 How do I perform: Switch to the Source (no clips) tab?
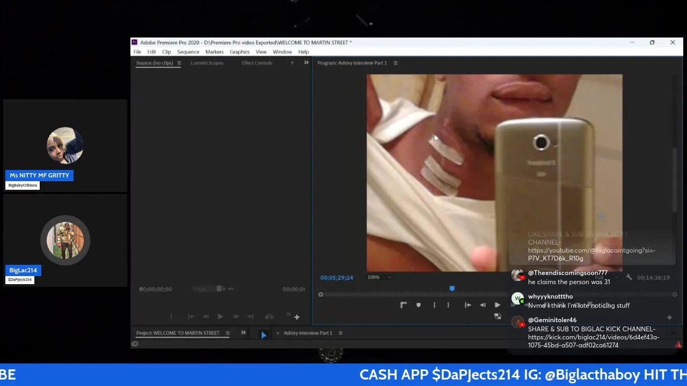155,63
